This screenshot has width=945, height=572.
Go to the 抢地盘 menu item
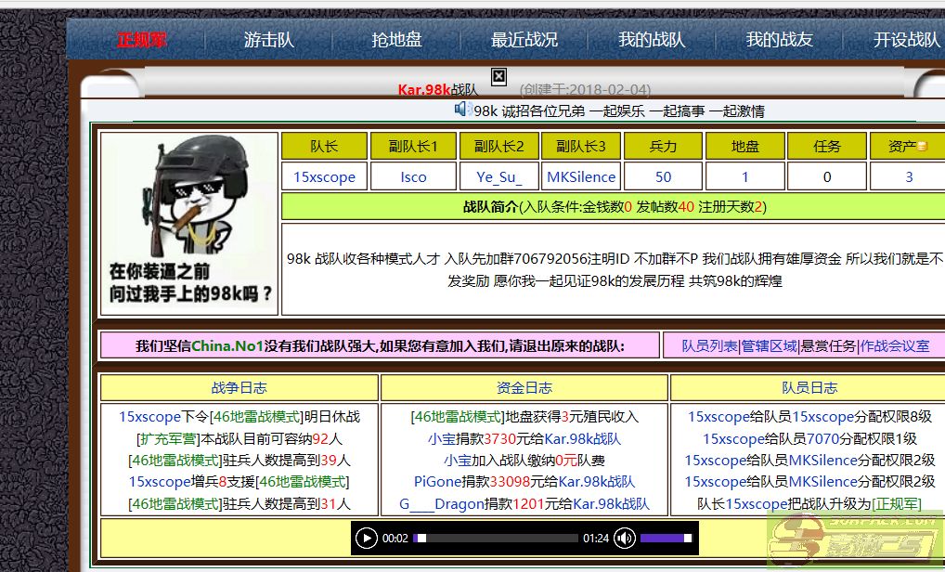(396, 40)
